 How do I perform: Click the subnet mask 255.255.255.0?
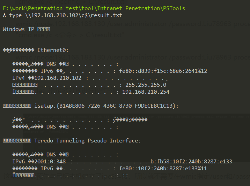[146, 85]
